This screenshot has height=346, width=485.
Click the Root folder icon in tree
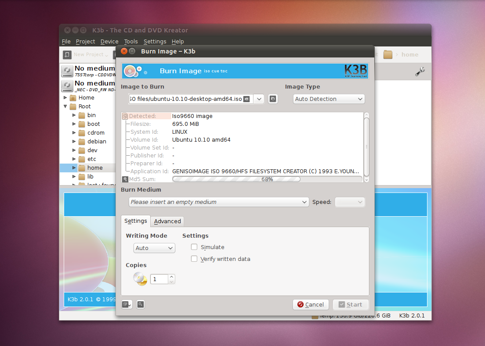click(73, 107)
